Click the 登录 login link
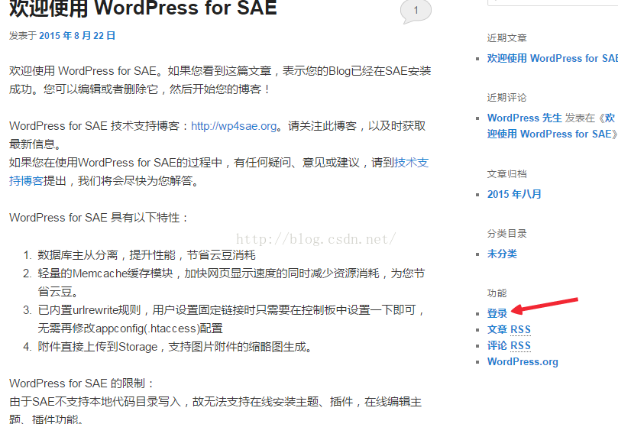618x424 pixels. 497,313
